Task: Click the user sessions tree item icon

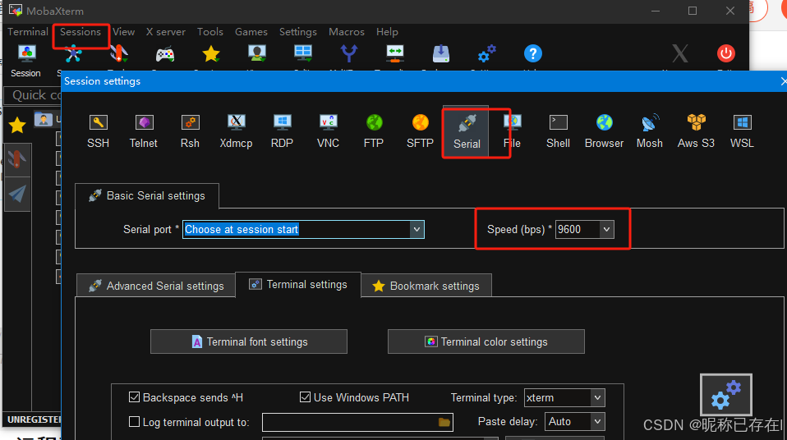Action: [x=44, y=119]
